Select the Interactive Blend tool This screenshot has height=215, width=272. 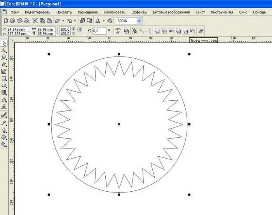(x=4, y=115)
